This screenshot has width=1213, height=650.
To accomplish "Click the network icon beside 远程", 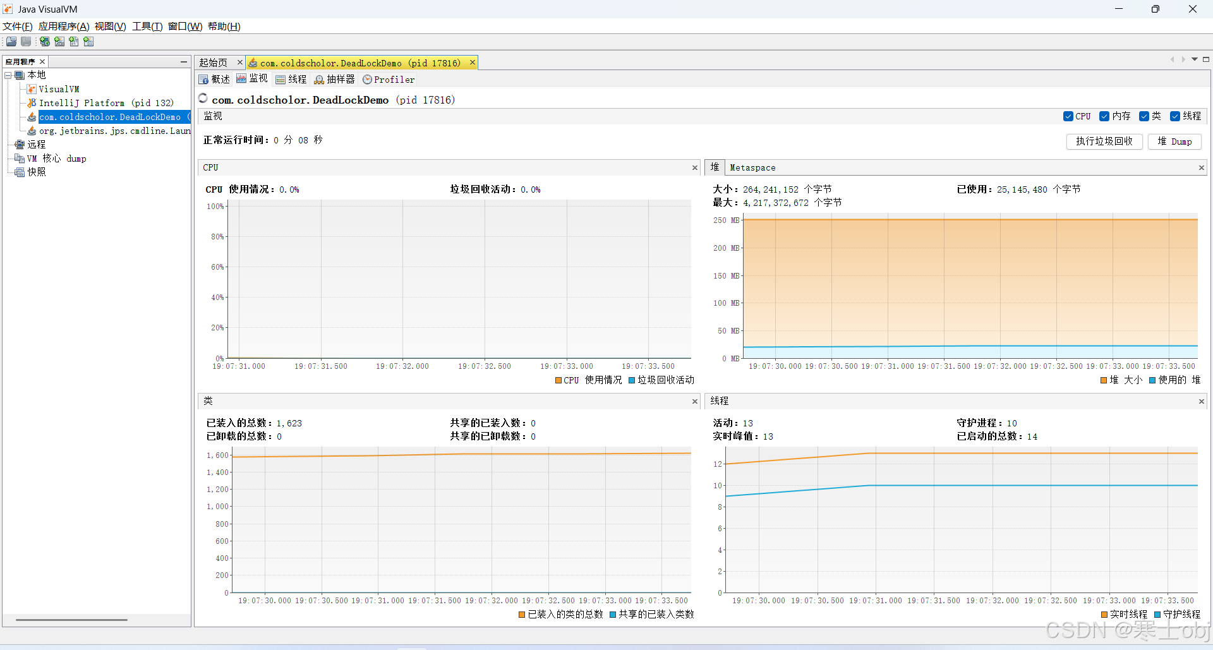I will [x=20, y=145].
